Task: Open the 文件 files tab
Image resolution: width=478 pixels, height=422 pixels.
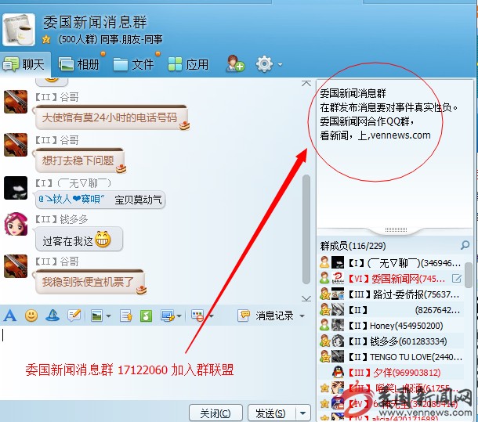Action: [x=134, y=65]
